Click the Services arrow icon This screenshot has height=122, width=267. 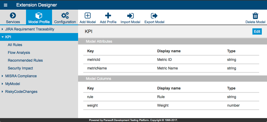coord(13,16)
